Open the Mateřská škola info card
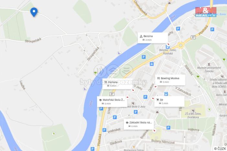 pyautogui.click(x=112, y=102)
